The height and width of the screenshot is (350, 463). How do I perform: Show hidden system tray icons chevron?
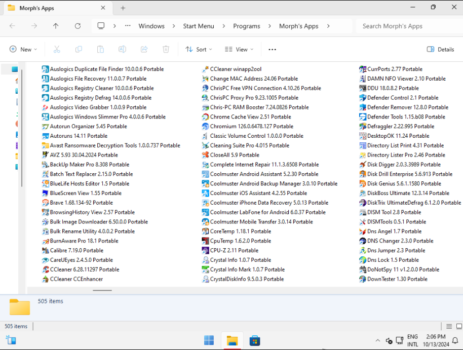tap(378, 340)
